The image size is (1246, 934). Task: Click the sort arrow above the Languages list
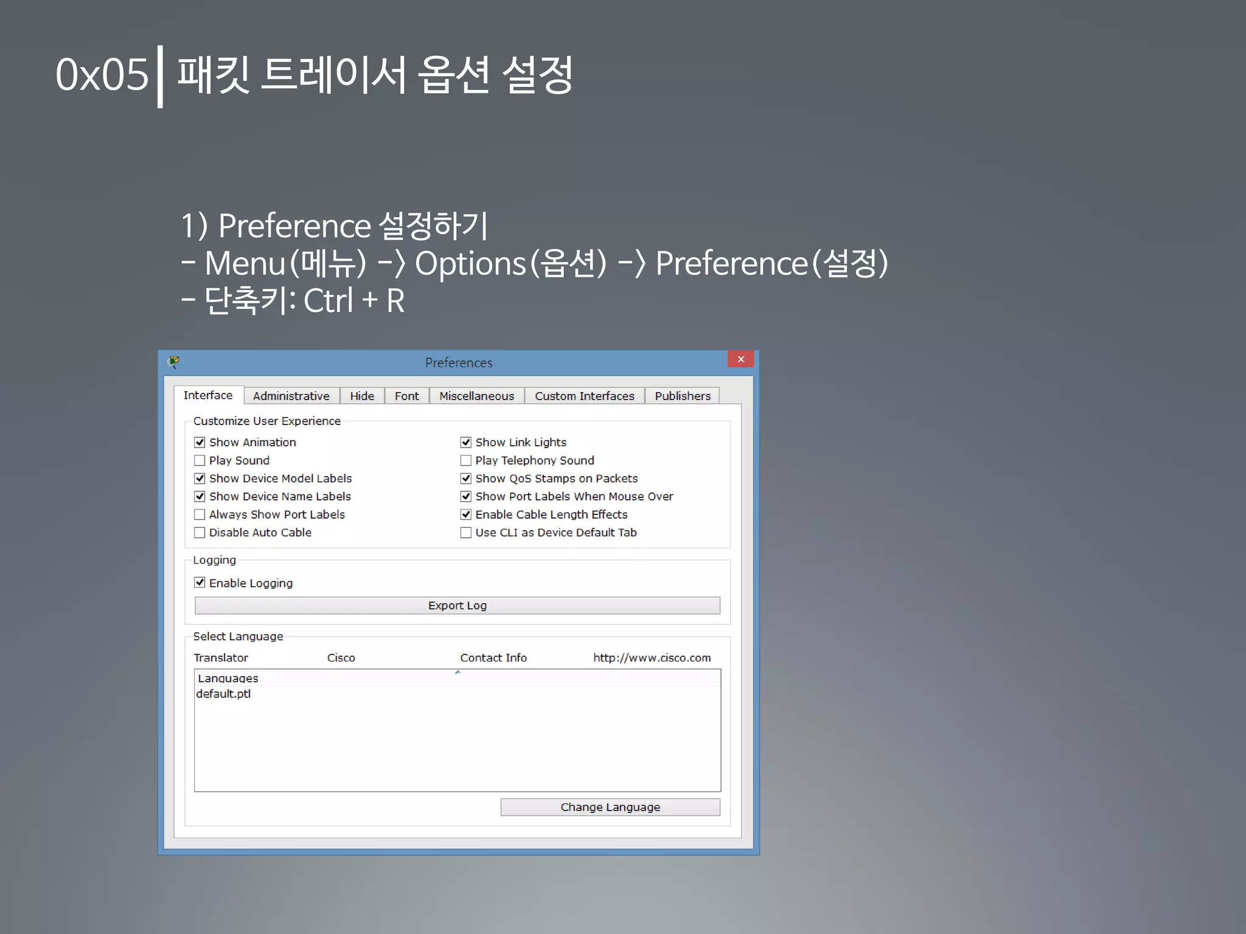click(458, 673)
